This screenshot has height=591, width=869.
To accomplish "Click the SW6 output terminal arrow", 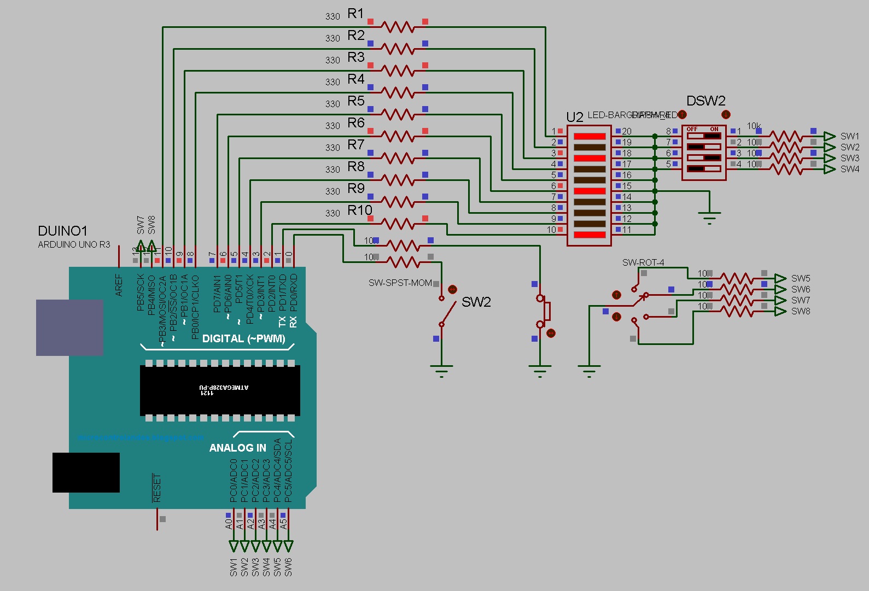I will 781,289.
